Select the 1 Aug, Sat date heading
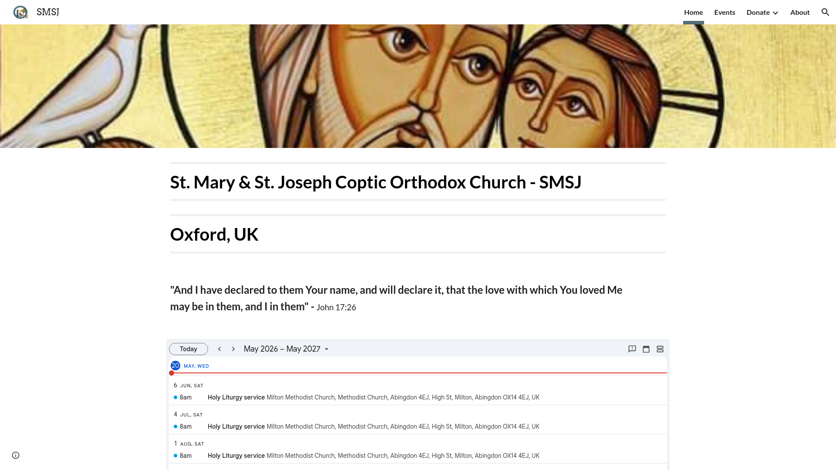The height and width of the screenshot is (470, 836). pos(189,443)
